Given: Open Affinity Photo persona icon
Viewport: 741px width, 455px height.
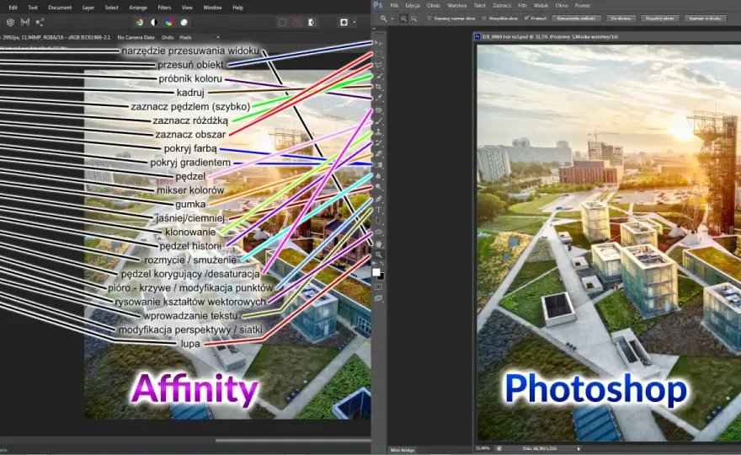Looking at the screenshot, I should pyautogui.click(x=10, y=22).
